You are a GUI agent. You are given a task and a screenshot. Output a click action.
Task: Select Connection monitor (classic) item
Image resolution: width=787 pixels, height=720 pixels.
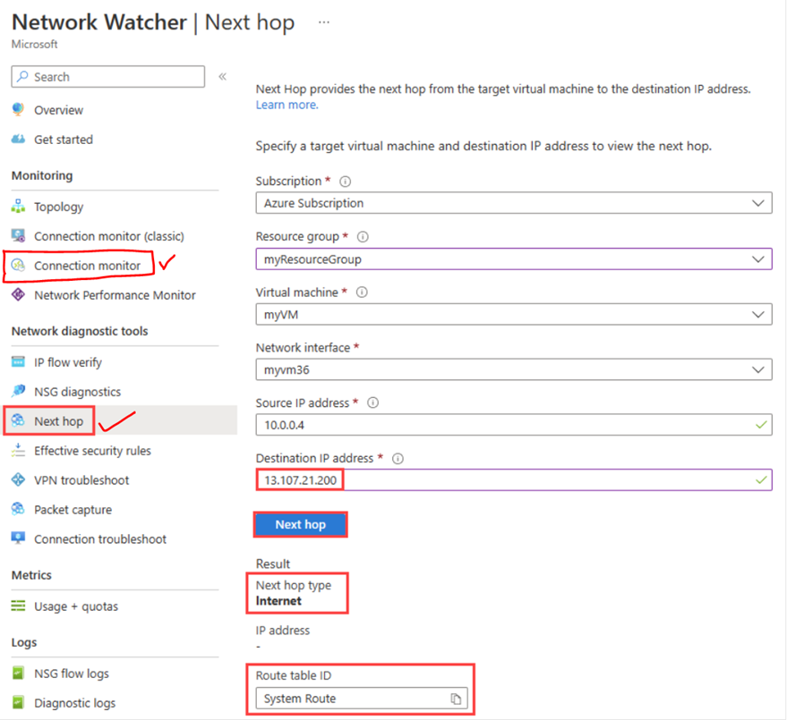[x=109, y=236]
